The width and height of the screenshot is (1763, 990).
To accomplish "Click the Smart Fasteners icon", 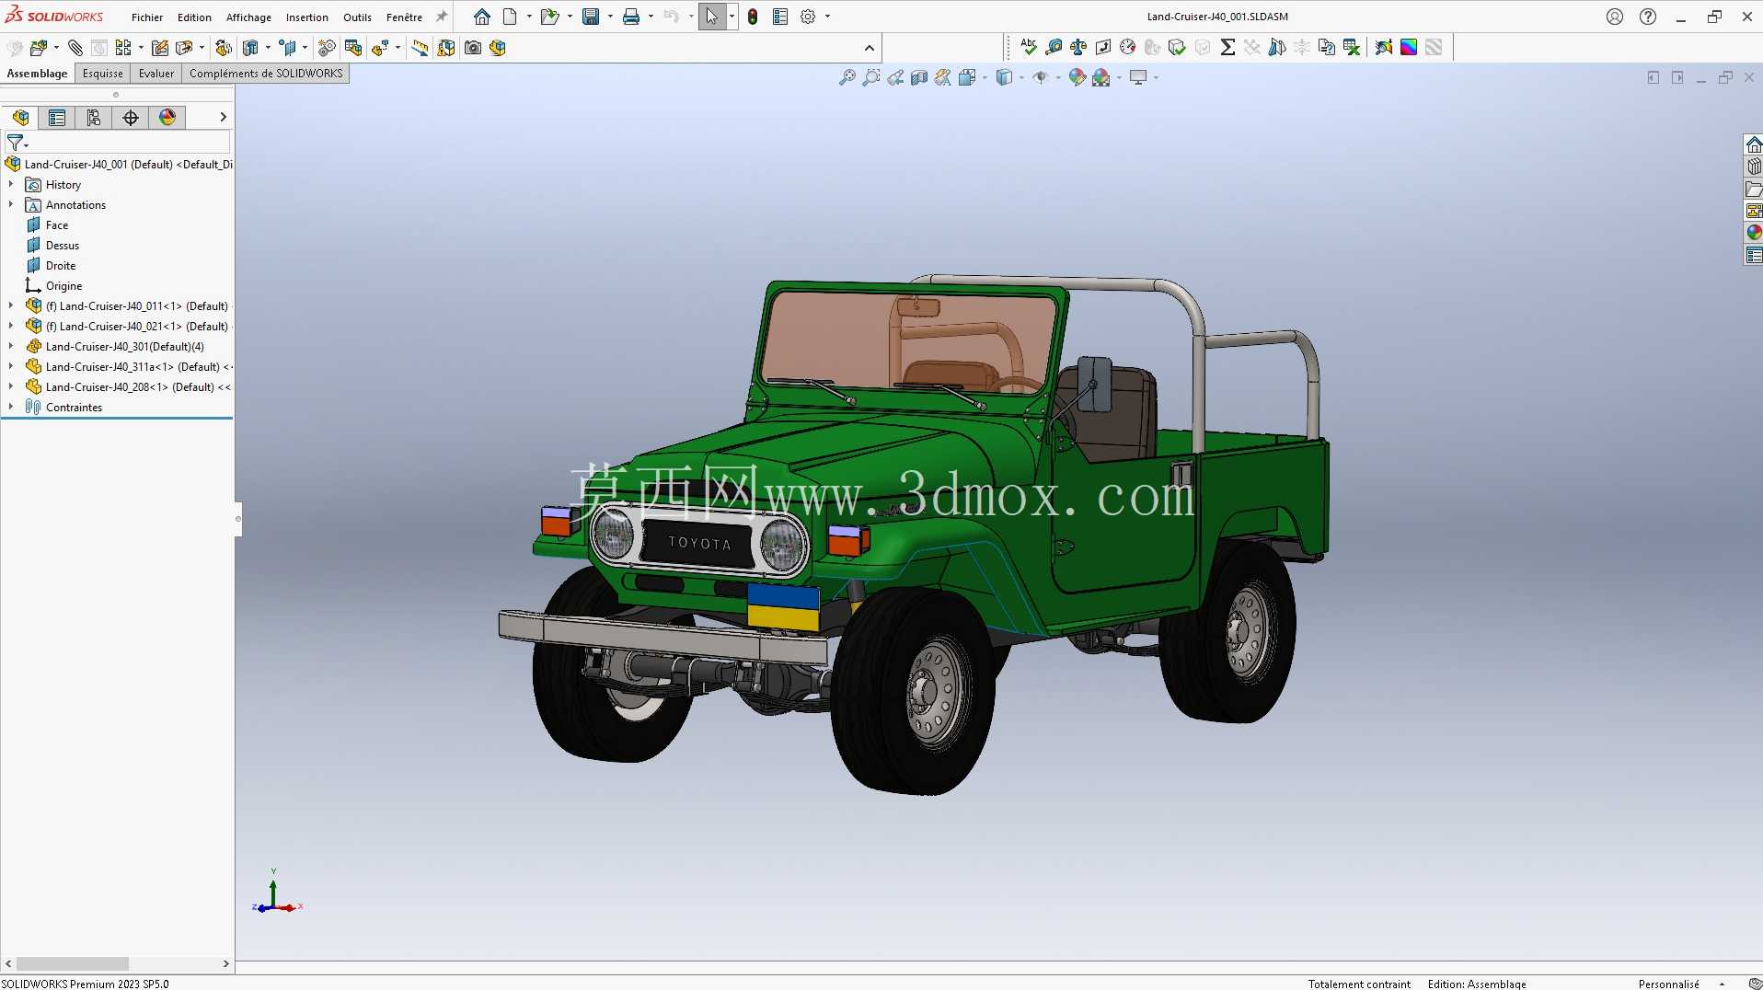I will [x=160, y=48].
